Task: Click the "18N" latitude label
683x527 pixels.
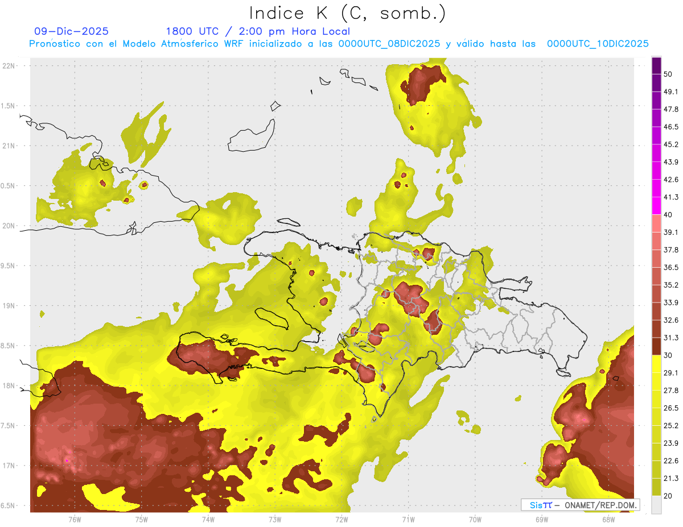Action: (9, 385)
